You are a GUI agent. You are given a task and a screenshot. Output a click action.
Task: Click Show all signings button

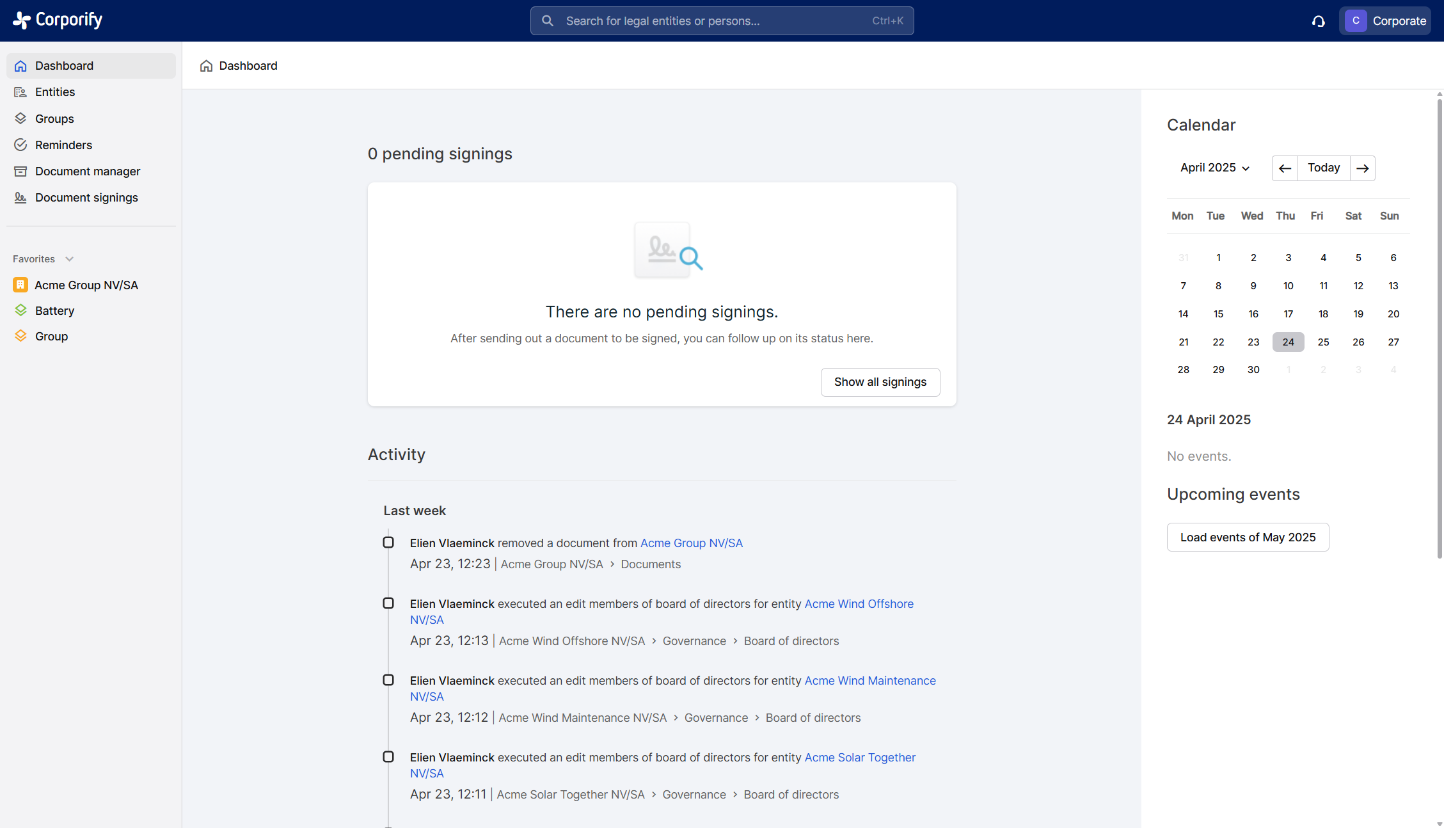880,382
